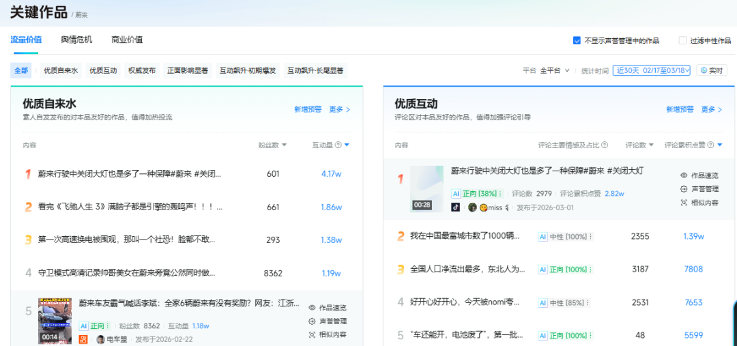
Task: Open the 近30天 date range dropdown
Action: 652,70
